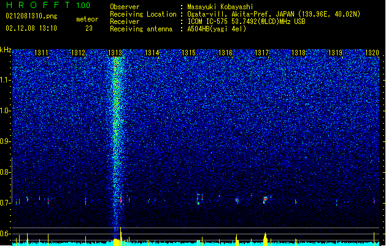
Task: Click the 1313 time axis marker
Action: tap(115, 53)
